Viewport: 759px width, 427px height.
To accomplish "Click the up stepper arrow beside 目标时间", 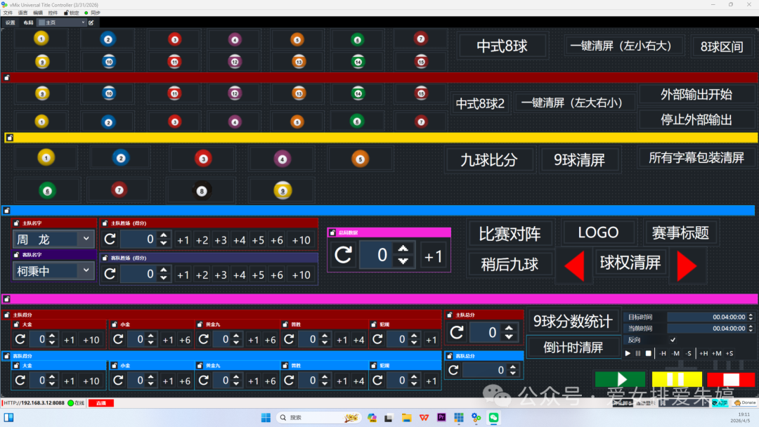I will tap(750, 315).
